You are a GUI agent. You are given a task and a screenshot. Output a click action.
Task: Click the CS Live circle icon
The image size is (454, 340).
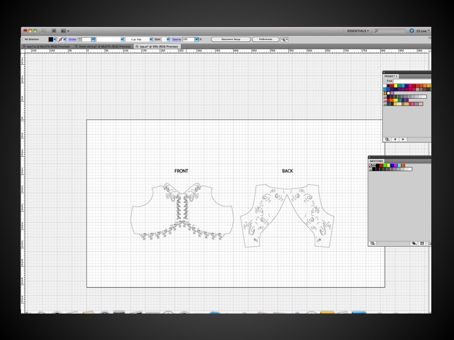point(412,31)
